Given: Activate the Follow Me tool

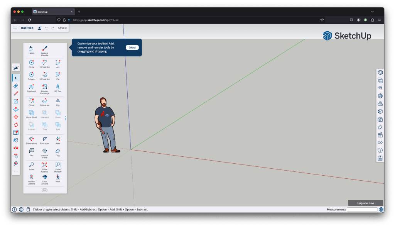Looking at the screenshot, I should point(45,101).
